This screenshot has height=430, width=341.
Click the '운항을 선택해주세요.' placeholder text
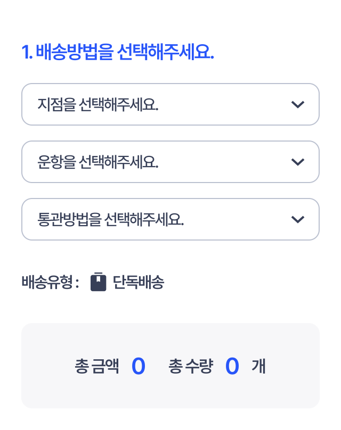[x=98, y=162]
